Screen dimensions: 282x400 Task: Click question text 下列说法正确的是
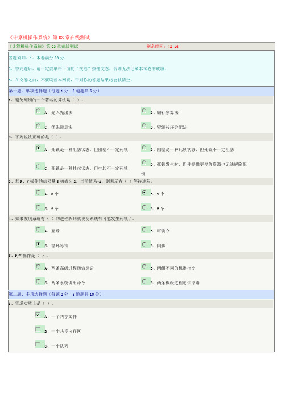pyautogui.click(x=35, y=137)
